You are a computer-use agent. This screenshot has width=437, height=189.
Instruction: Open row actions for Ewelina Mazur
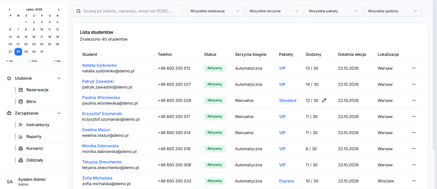[414, 132]
